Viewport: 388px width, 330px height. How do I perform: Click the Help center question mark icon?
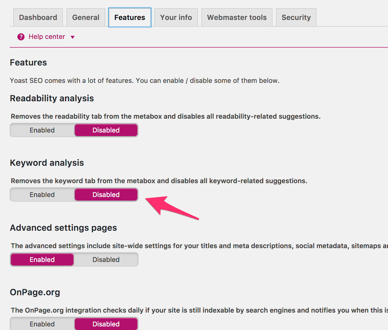click(x=21, y=37)
